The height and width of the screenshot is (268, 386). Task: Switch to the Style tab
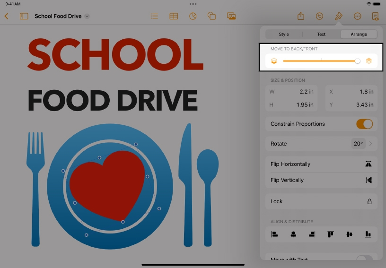(284, 34)
